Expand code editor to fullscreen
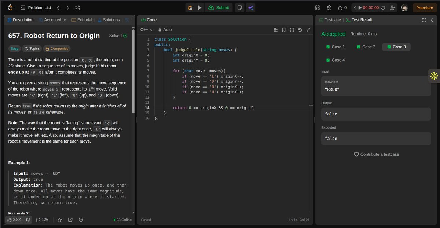Viewport: 440px width, 228px height. click(308, 30)
